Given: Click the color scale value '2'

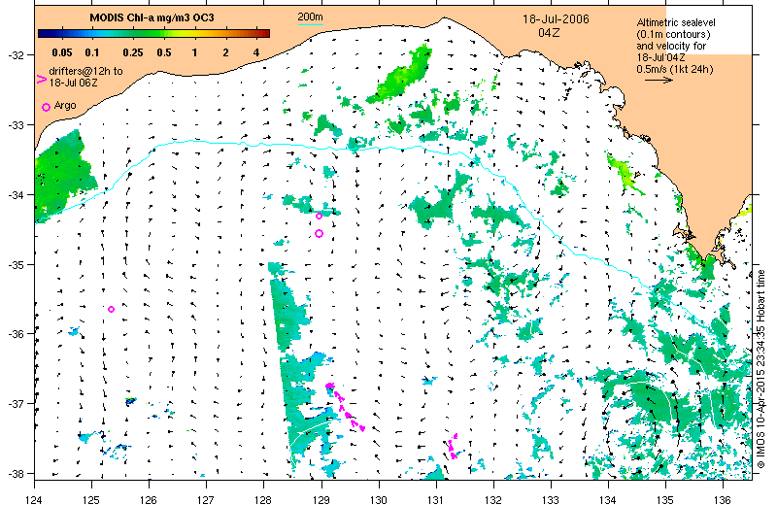Looking at the screenshot, I should 225,52.
